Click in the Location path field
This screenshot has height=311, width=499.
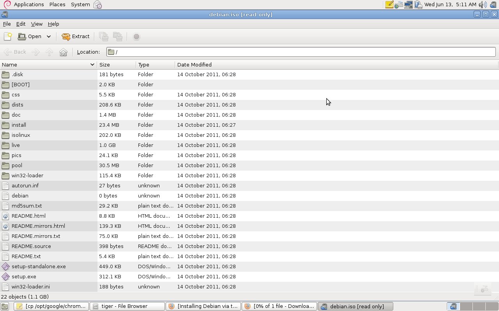(x=301, y=52)
